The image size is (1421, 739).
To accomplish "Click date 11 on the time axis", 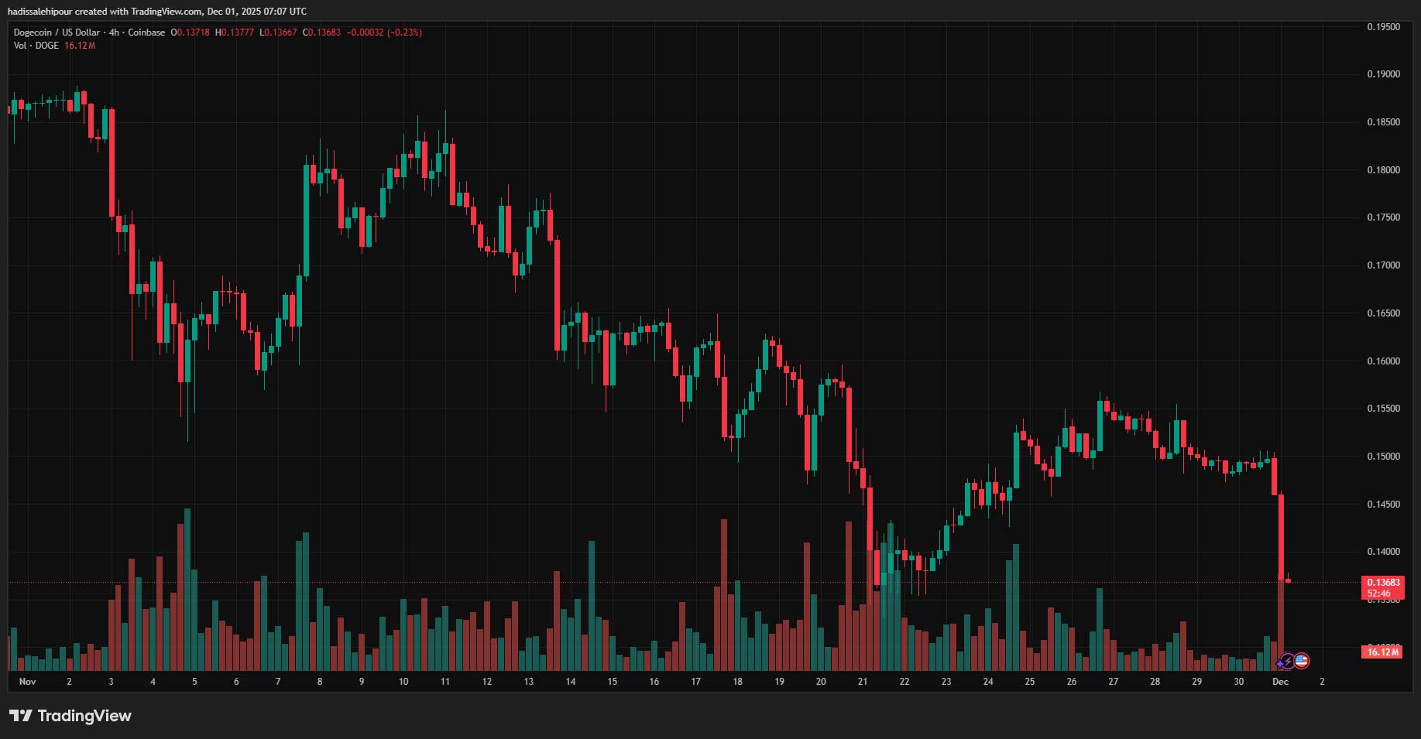I will (445, 682).
